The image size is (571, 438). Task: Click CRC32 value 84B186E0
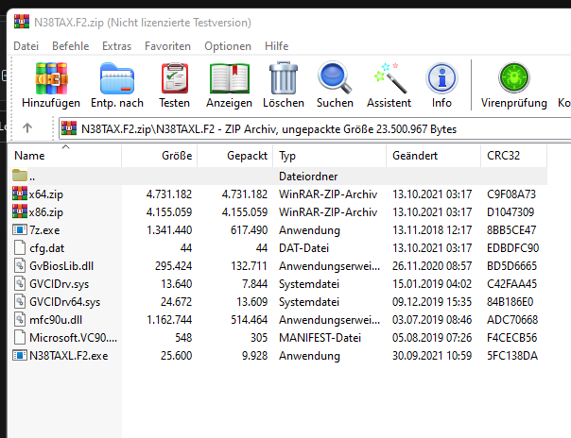coord(510,302)
